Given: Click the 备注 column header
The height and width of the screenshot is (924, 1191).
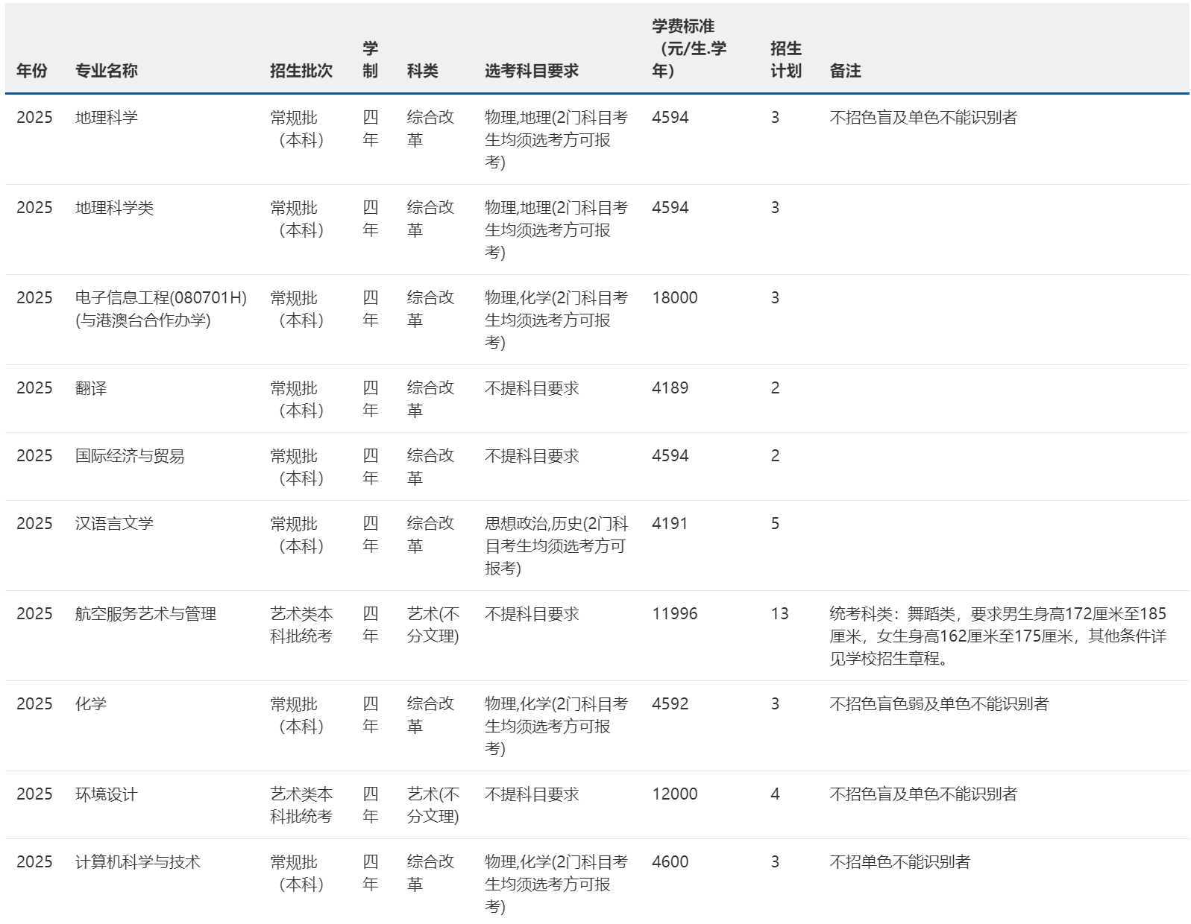Looking at the screenshot, I should click(846, 71).
